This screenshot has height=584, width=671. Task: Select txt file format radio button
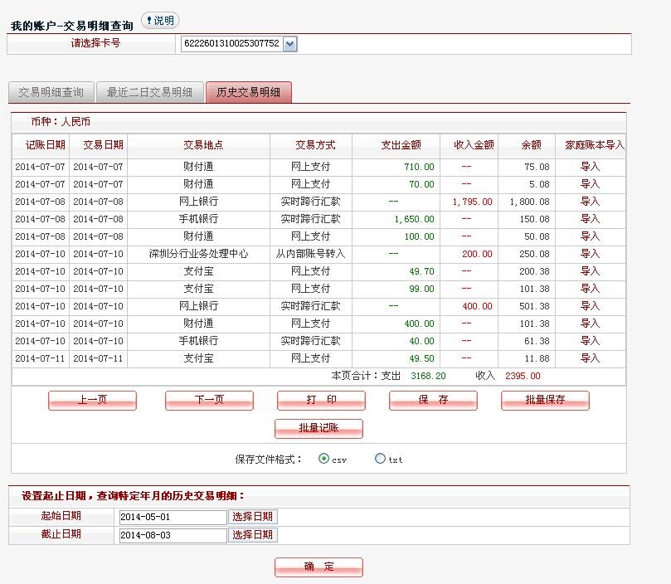point(380,459)
